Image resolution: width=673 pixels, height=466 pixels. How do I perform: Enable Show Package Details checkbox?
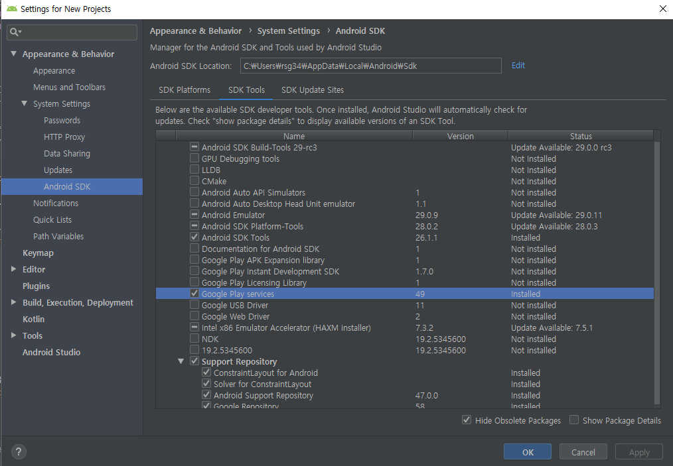[574, 420]
